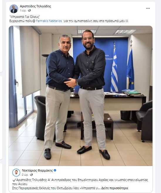Open the handshake photo in viewer
161x193 pixels.
click(81, 96)
